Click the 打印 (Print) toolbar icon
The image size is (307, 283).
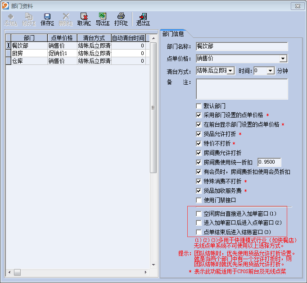pyautogui.click(x=121, y=19)
